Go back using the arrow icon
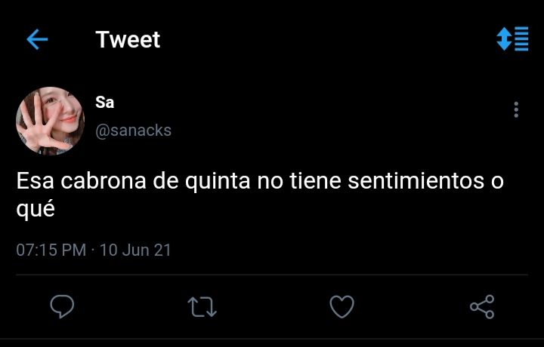 (37, 39)
